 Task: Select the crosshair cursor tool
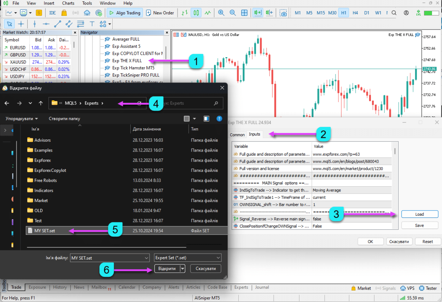coord(21,24)
